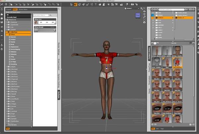Open the Scene side tab
The height and width of the screenshot is (134, 199).
[x=149, y=91]
